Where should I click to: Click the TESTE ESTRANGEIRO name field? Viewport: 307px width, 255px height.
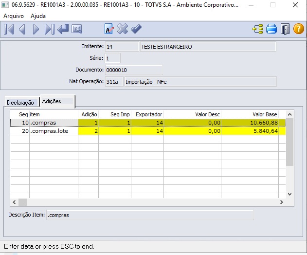pos(208,47)
